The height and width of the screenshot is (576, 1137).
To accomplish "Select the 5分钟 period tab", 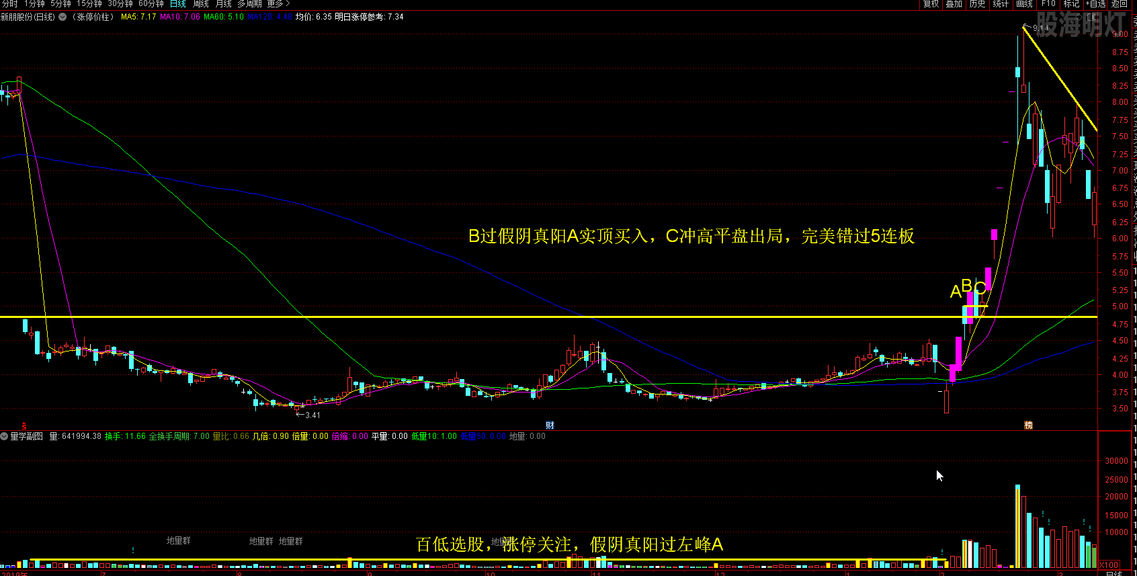I will (60, 4).
